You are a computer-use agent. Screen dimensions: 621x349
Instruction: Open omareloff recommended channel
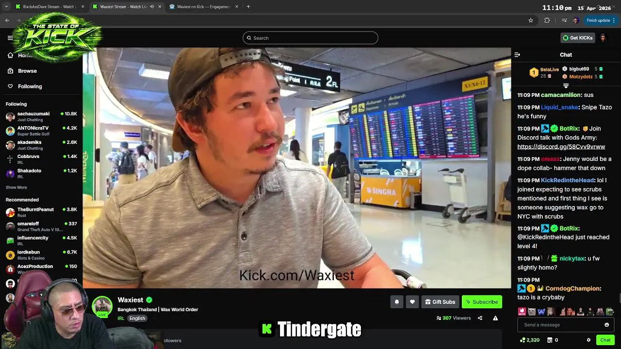point(41,226)
